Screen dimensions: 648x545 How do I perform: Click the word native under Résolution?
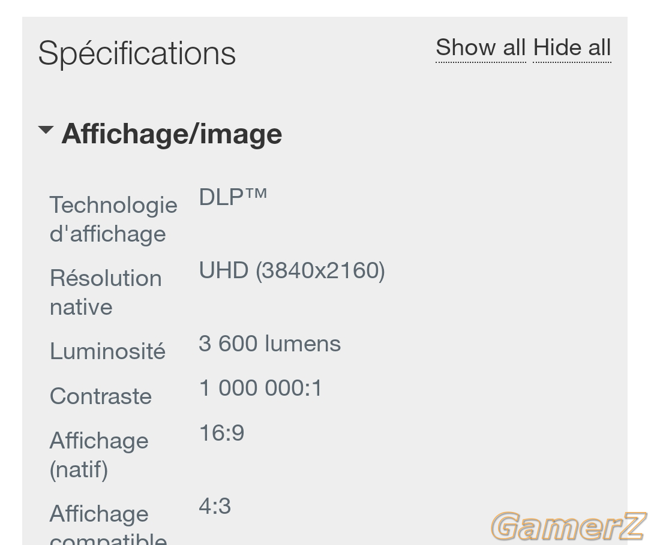click(x=81, y=307)
